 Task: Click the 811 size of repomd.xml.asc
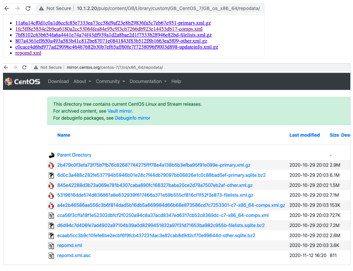point(333,256)
